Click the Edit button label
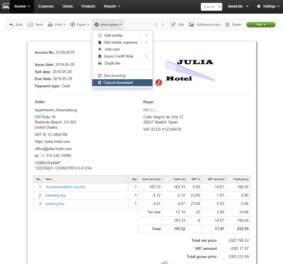This screenshot has width=283, height=264. pyautogui.click(x=181, y=25)
